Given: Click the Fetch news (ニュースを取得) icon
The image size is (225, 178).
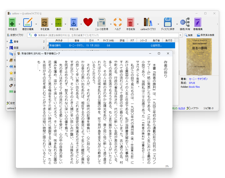Looking at the screenshot, I should point(102,22).
